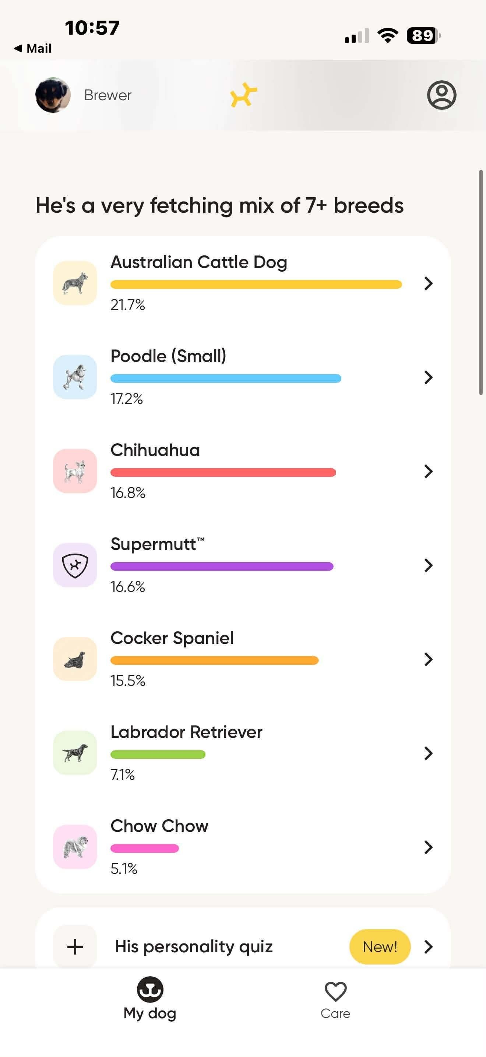This screenshot has height=1057, width=486.
Task: Open His personality quiz
Action: pos(193,946)
